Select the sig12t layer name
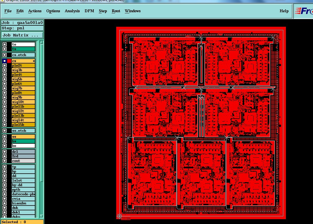This screenshot has height=224, width=313. (23, 111)
